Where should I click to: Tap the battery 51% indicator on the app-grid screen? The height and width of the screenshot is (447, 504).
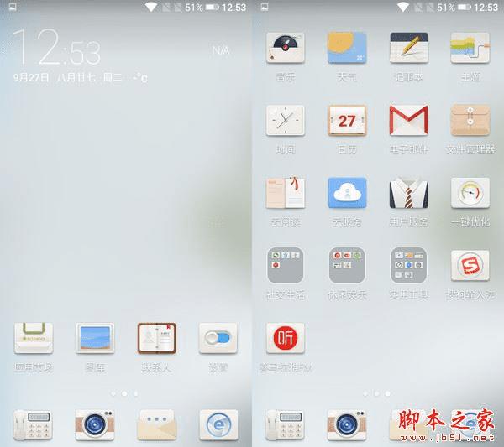point(454,7)
